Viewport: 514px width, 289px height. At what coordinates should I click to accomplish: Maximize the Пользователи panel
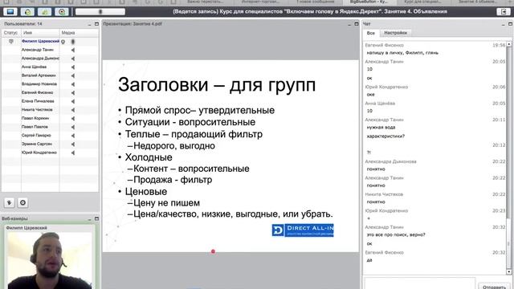click(96, 24)
